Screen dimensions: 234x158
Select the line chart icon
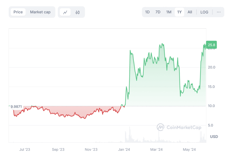coord(66,12)
